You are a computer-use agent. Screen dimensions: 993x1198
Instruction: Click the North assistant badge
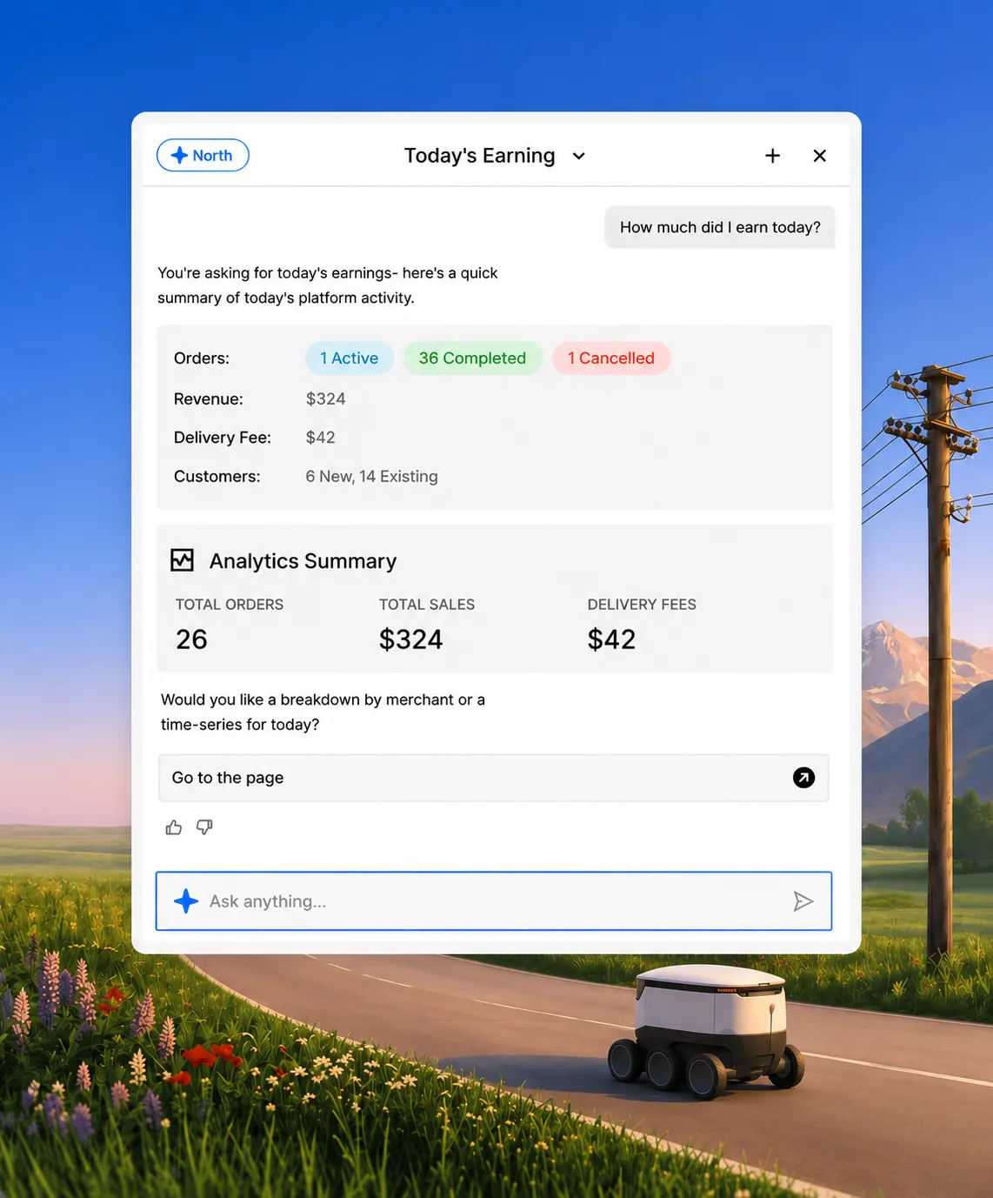point(203,156)
